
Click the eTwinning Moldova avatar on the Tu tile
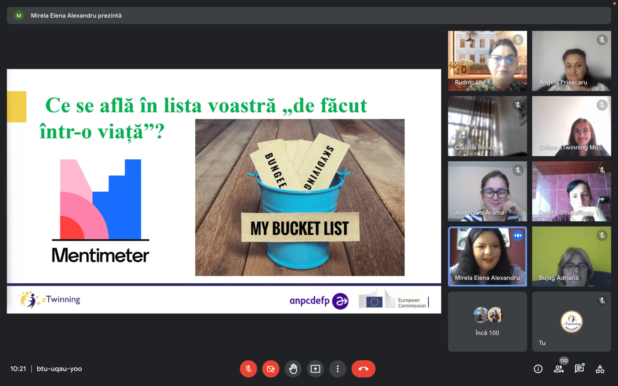point(572,322)
